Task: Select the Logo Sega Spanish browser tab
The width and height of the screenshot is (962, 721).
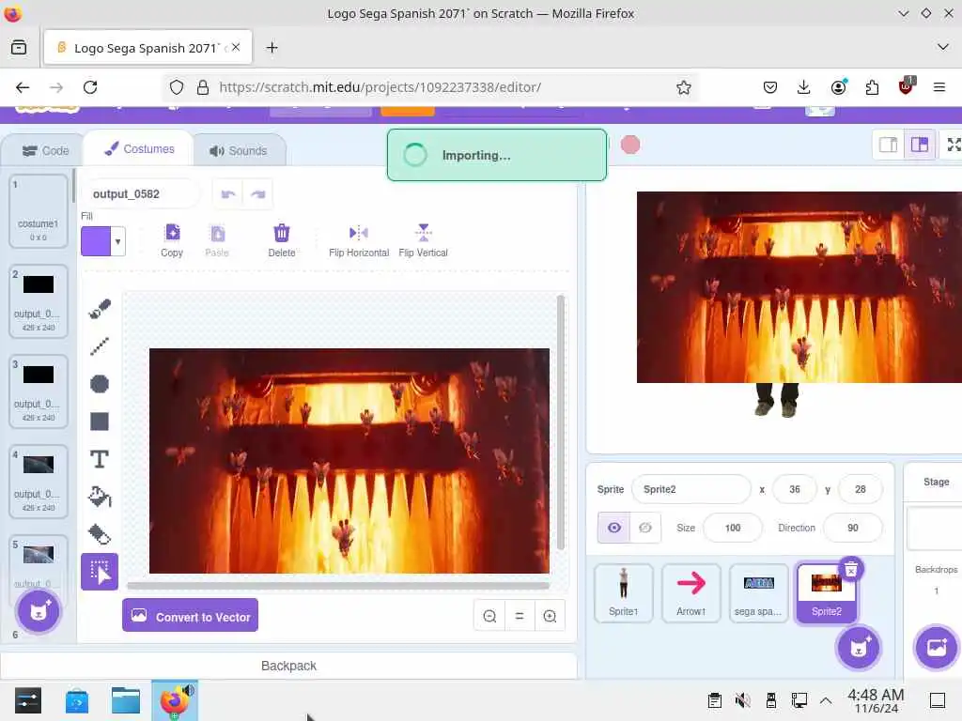Action: 147,48
